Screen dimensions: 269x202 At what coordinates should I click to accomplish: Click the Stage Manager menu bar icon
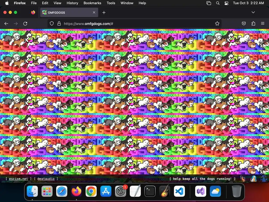coord(209,3)
